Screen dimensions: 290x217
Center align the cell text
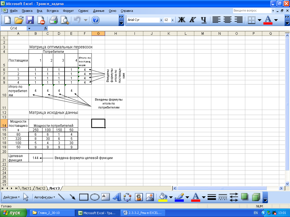pos(227,20)
